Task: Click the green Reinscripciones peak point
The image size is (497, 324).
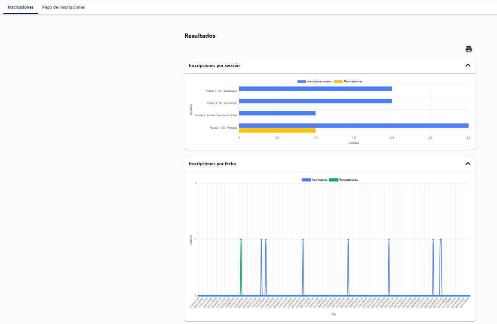Action: click(241, 239)
